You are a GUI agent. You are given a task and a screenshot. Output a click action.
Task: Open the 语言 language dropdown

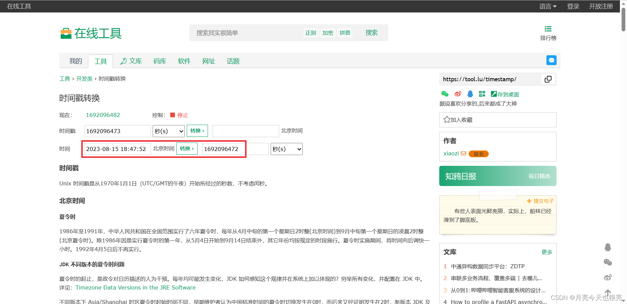pos(548,6)
